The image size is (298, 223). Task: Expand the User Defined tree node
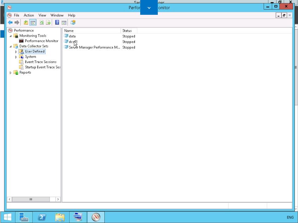[x=16, y=52]
